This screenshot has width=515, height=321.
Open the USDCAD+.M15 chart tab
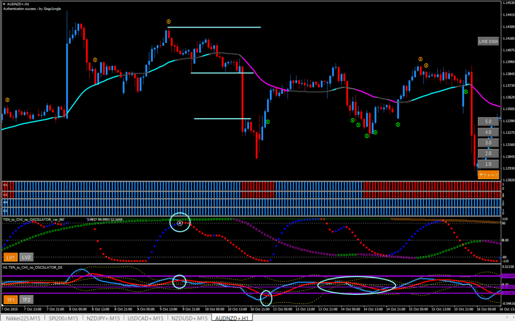[145, 318]
